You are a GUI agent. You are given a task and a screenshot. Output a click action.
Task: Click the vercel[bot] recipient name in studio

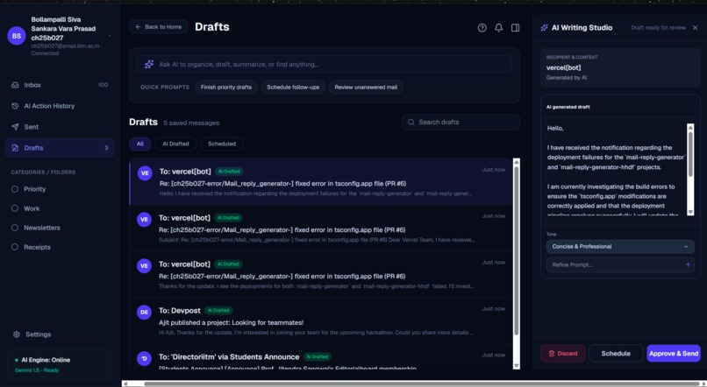click(564, 67)
